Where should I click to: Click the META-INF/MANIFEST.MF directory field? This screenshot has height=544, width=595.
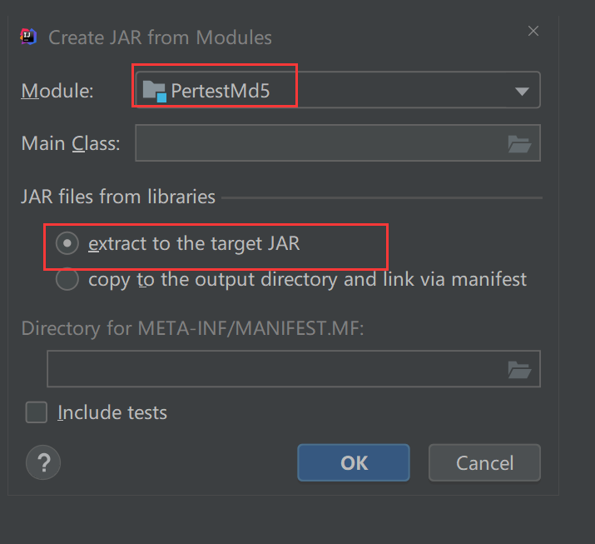(275, 369)
